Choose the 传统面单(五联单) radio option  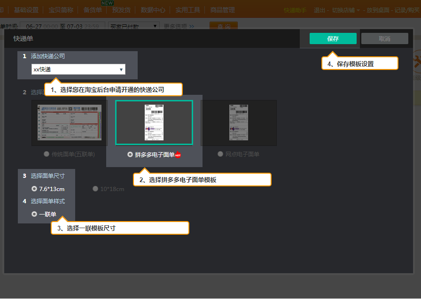46,154
